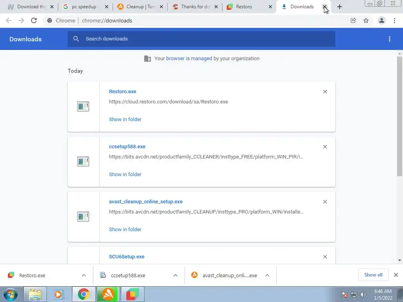Viewport: 403px width, 302px height.
Task: Click the search magnifier icon
Action: pyautogui.click(x=76, y=39)
